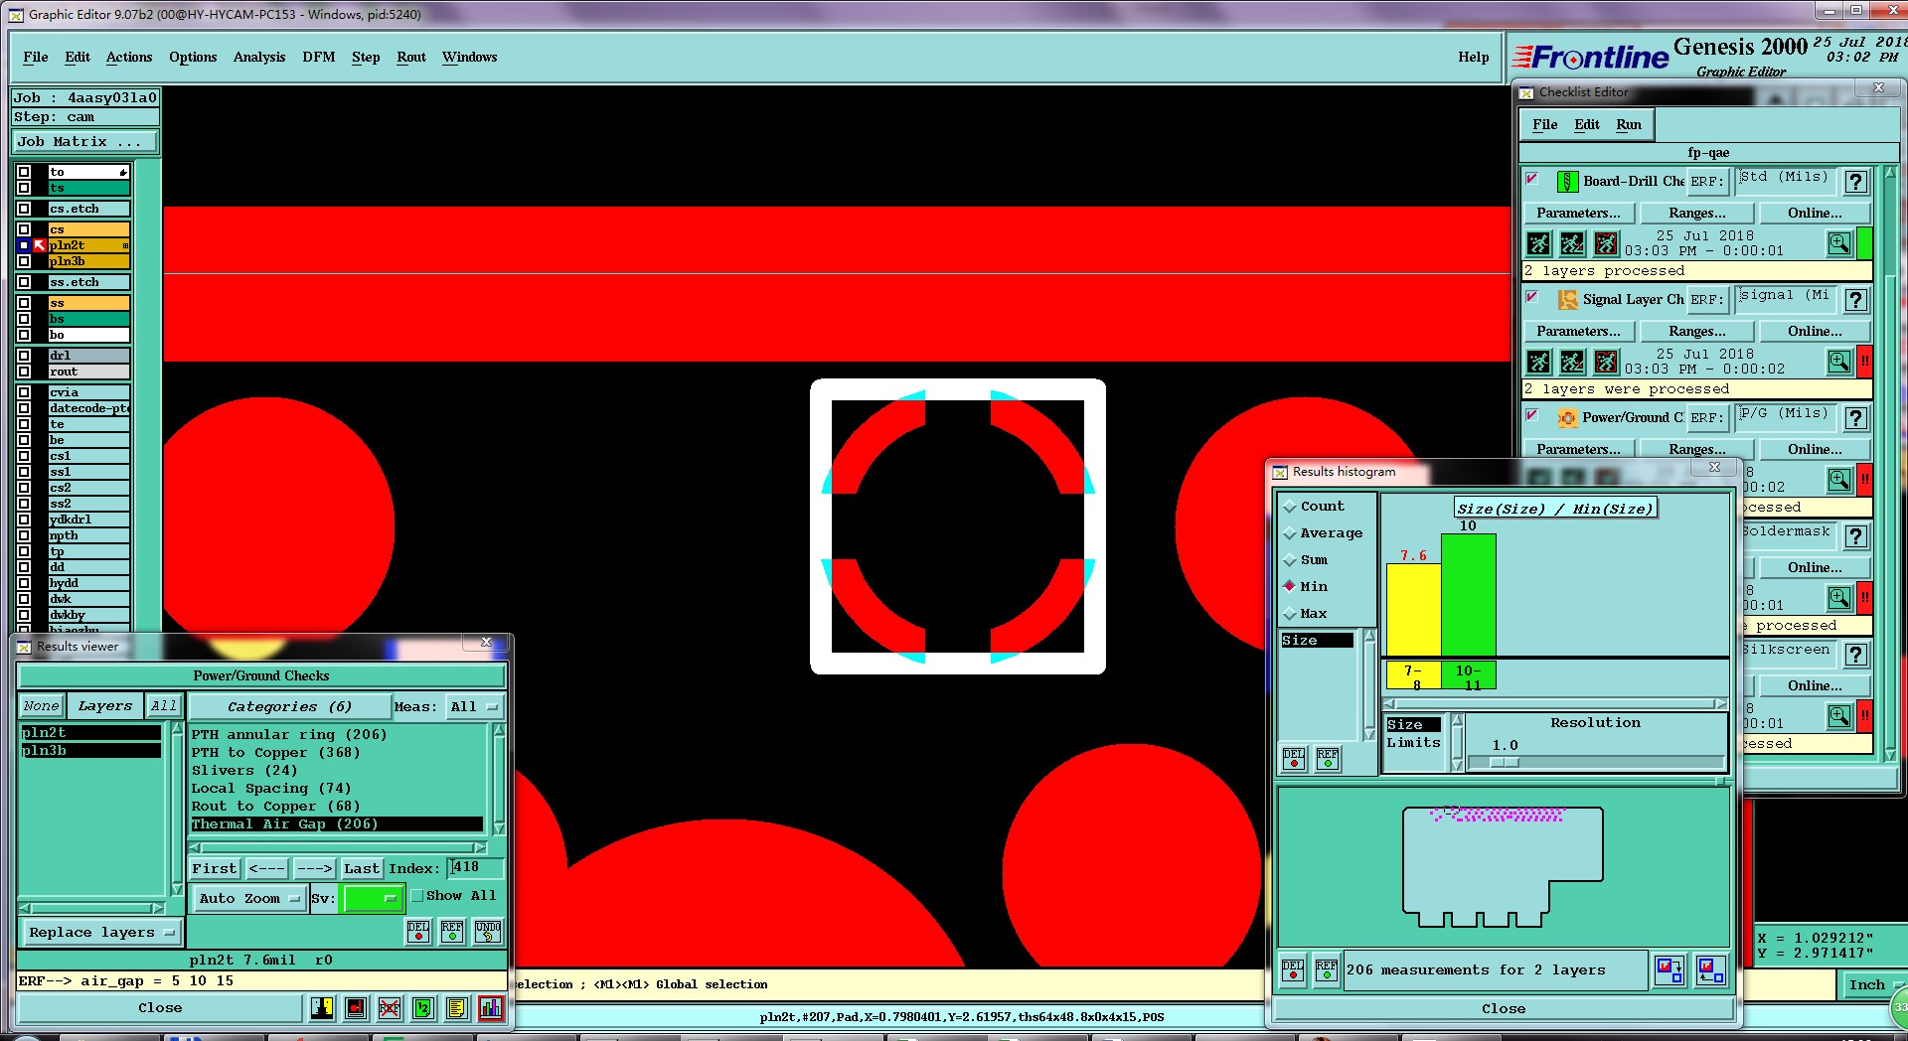Click the black-and-yellow figures icon in Results viewer
This screenshot has height=1041, width=1908.
322,1008
